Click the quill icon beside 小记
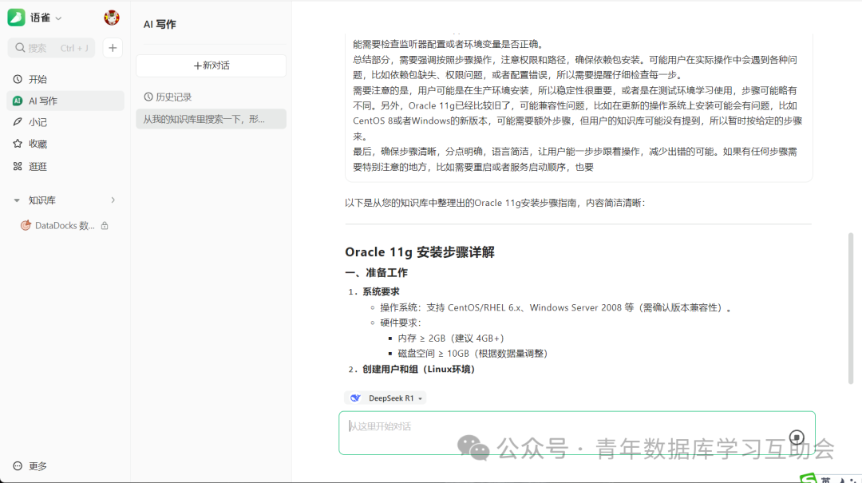862x483 pixels. point(18,122)
